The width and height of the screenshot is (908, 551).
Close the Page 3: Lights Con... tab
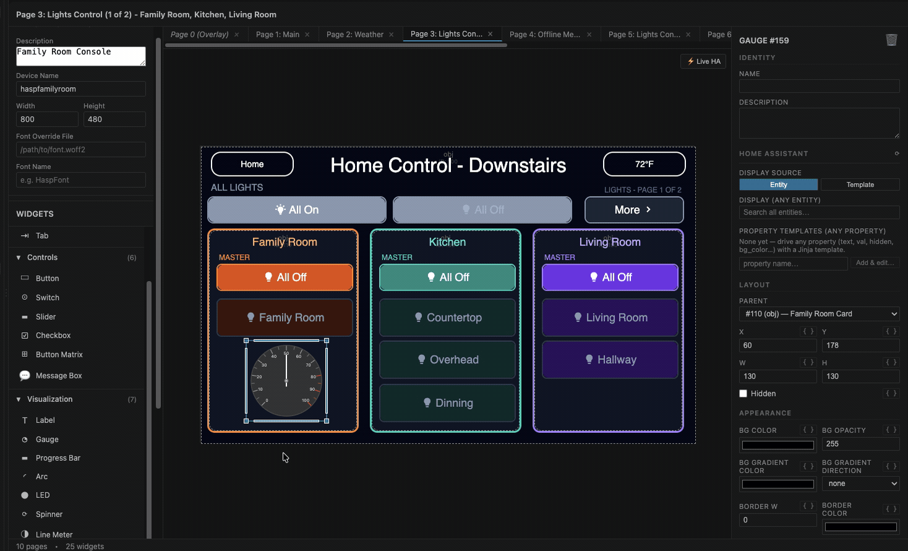tap(490, 34)
